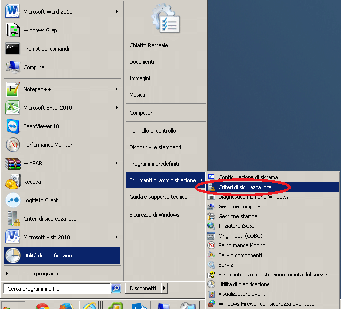Expand Notepad++ jump list arrow

click(x=117, y=89)
